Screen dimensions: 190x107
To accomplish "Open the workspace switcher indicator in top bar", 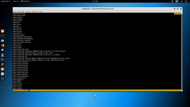I will click(x=177, y=1).
